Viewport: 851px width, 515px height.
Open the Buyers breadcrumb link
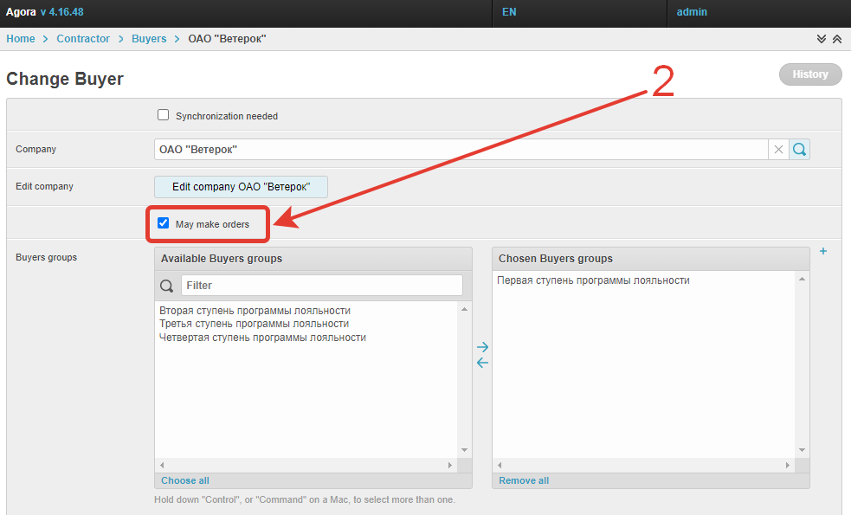click(149, 39)
